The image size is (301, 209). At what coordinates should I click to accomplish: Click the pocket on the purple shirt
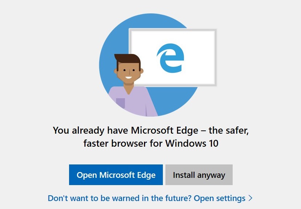click(121, 103)
